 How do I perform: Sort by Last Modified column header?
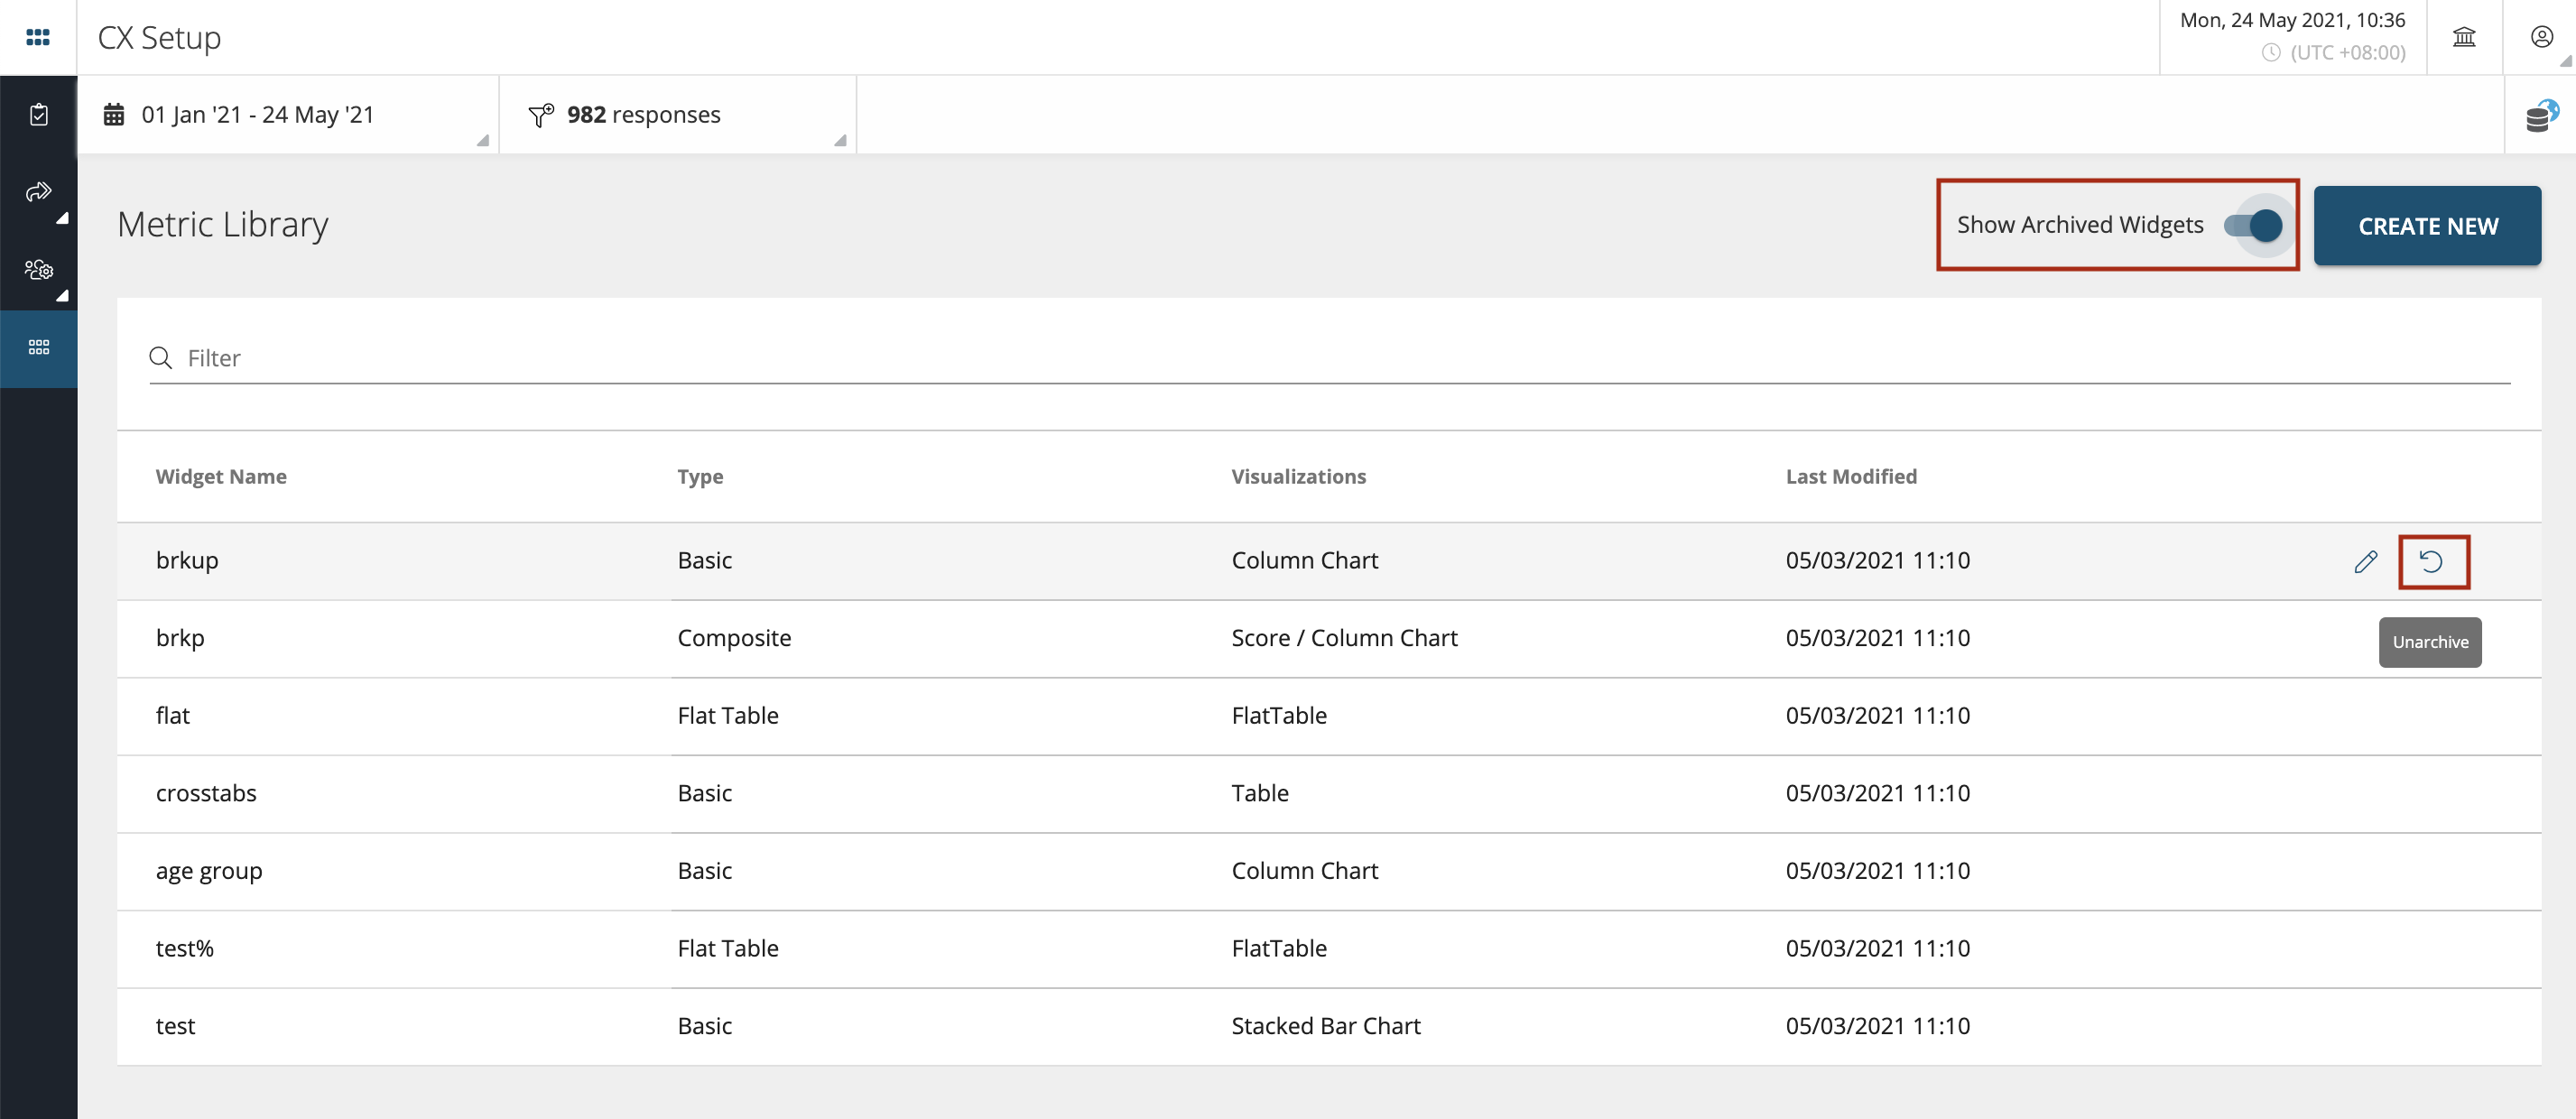coord(1851,477)
